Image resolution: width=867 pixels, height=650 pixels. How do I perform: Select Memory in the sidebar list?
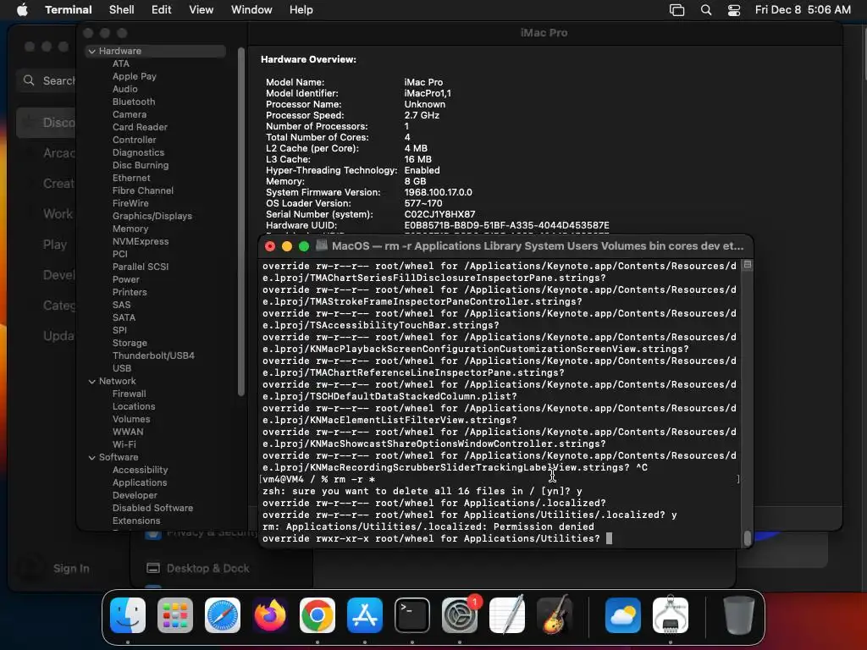130,229
